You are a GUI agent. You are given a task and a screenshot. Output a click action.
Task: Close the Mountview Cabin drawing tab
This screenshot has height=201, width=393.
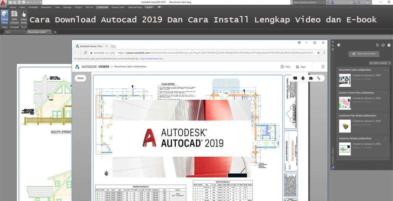point(49,32)
